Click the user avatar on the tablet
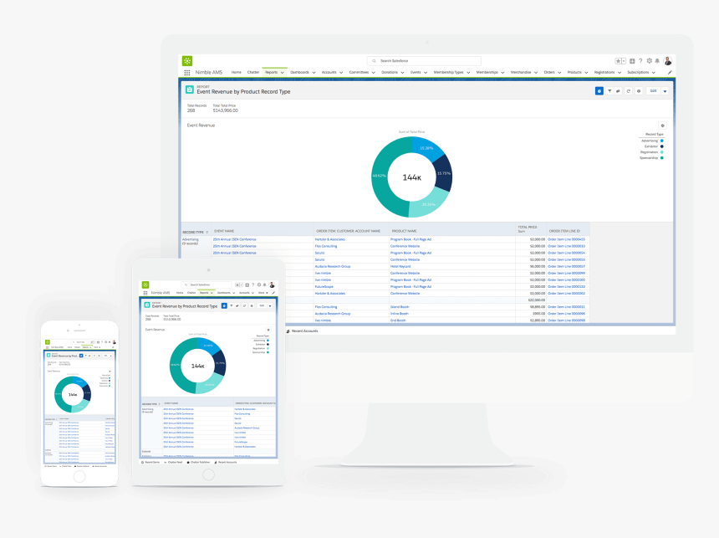 pos(272,284)
